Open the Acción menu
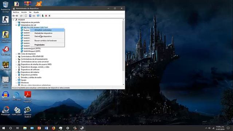233x131 pixels. pyautogui.click(x=24, y=12)
